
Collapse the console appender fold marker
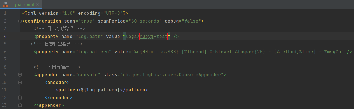pyautogui.click(x=20, y=75)
